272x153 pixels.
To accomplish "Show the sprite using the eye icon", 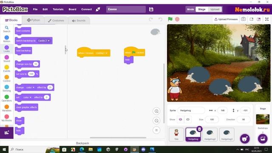I will (180, 119).
